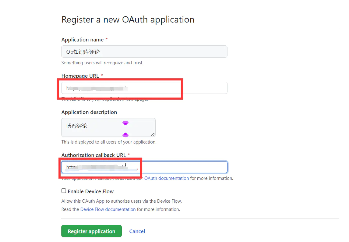Click the 'Ob知识库评论' text in name field
Image resolution: width=349 pixels, height=242 pixels.
83,52
